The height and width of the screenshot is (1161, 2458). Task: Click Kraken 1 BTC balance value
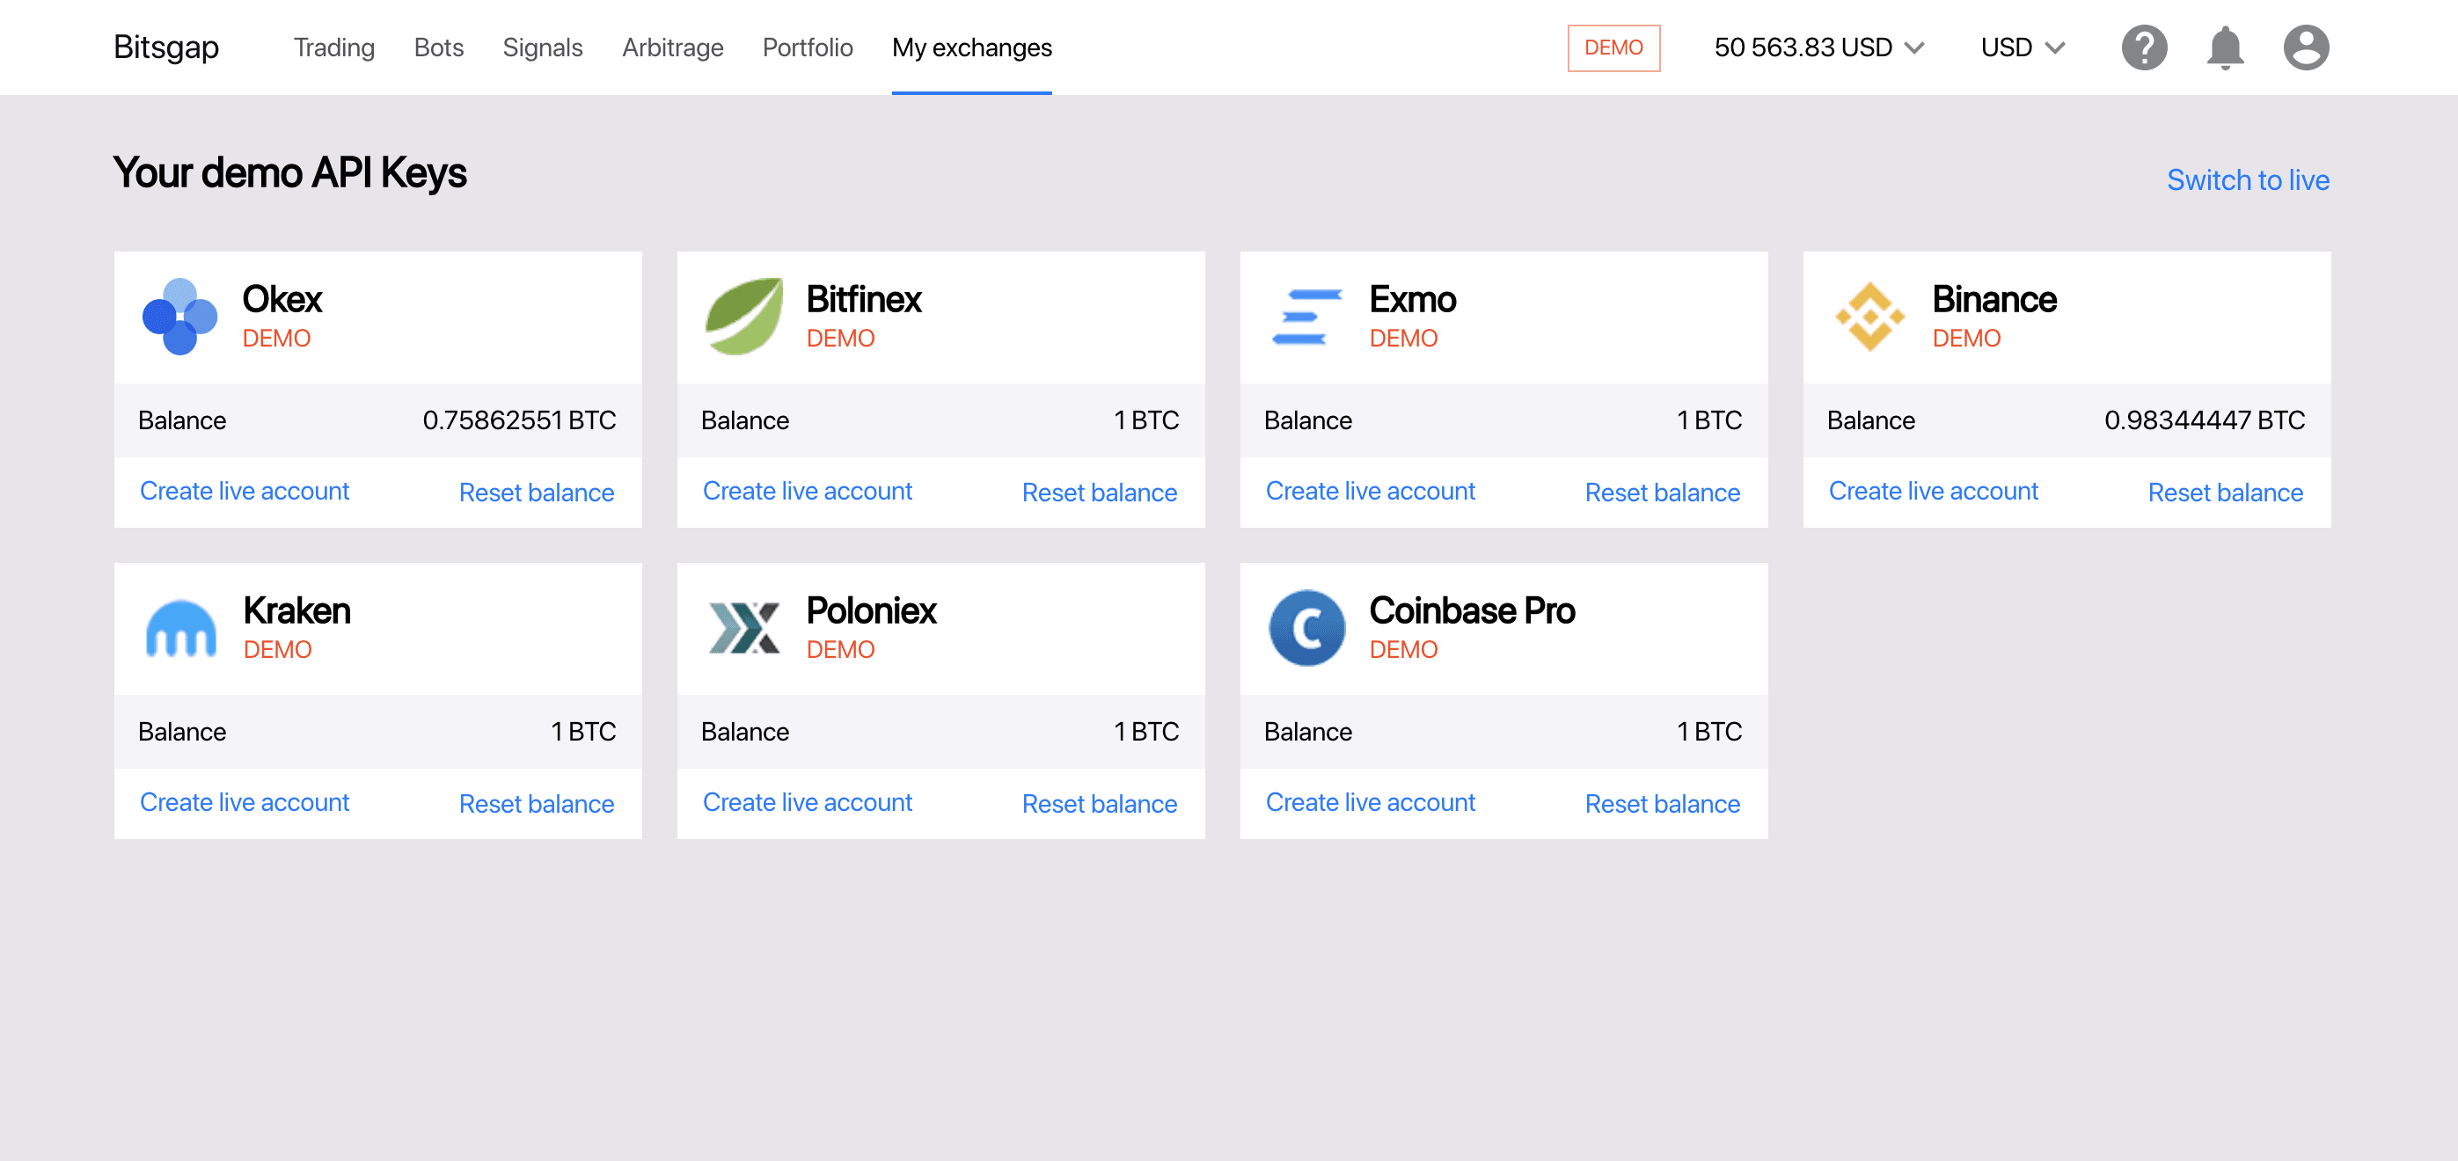(583, 731)
